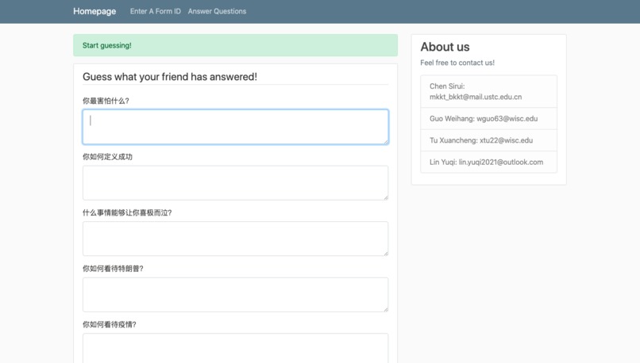
Task: Click resize handle of 你如何定义成功 text area
Action: (x=385, y=197)
